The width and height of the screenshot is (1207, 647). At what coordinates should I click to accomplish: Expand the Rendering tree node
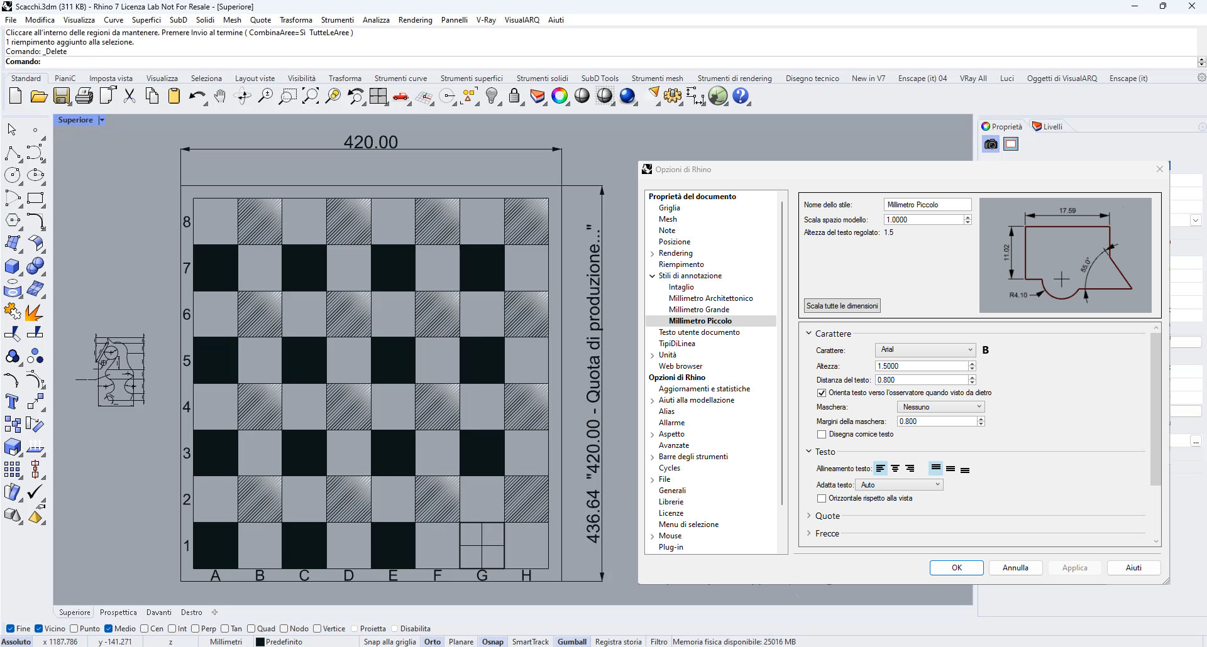pos(652,253)
